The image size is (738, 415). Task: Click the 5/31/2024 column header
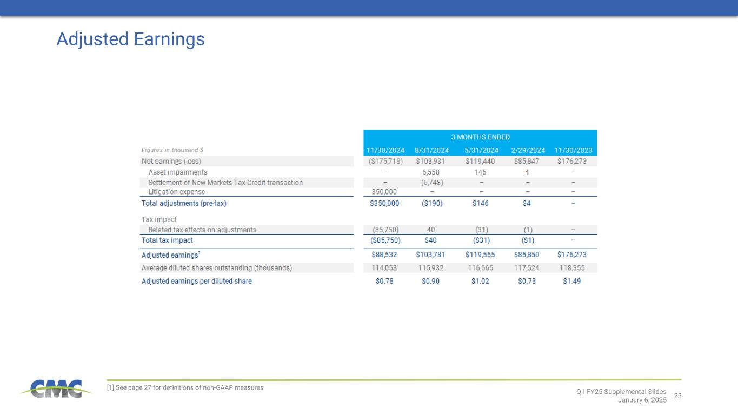point(480,150)
